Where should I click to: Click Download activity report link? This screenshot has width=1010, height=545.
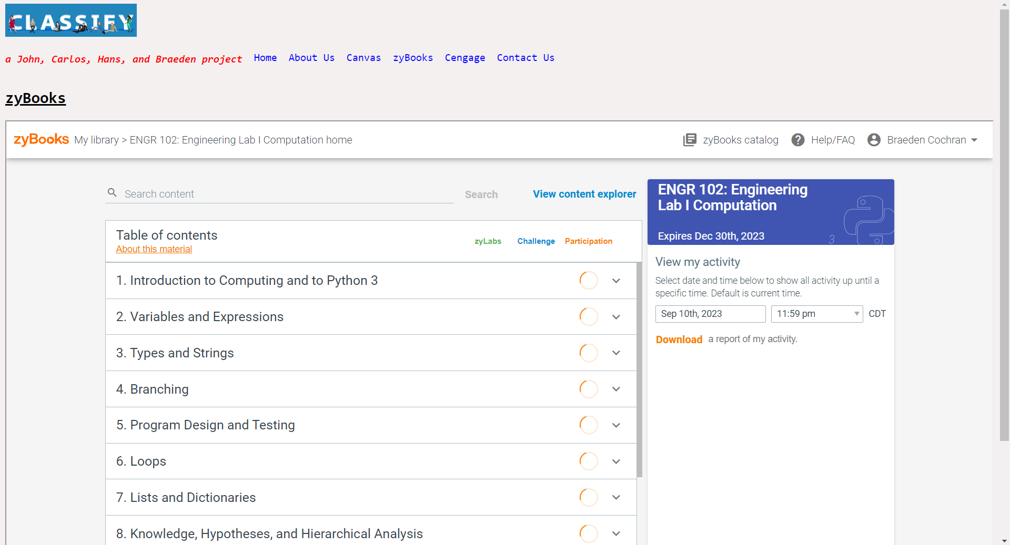coord(679,340)
